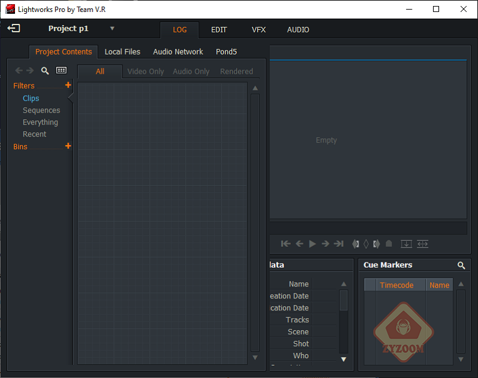This screenshot has height=378, width=478.
Task: Select the Video Only filter tab
Action: click(x=145, y=71)
